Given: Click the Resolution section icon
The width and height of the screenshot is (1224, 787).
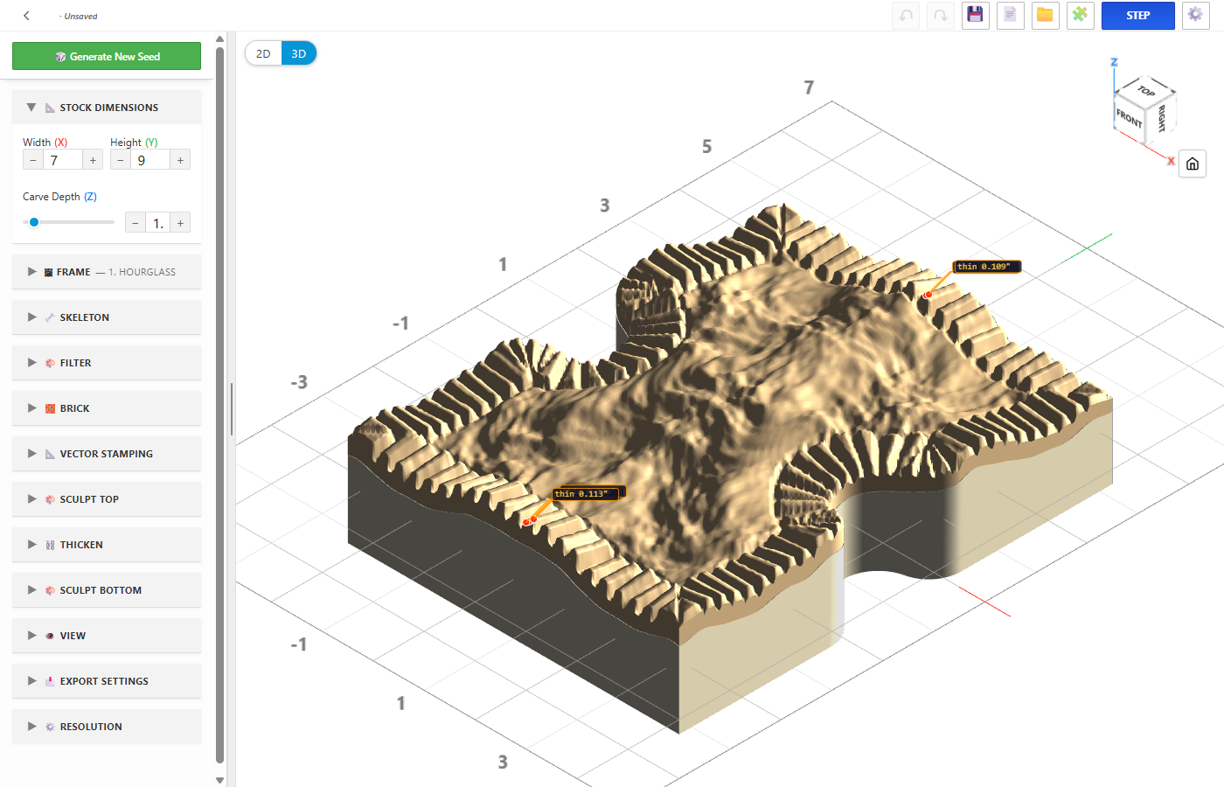Looking at the screenshot, I should click(x=50, y=727).
